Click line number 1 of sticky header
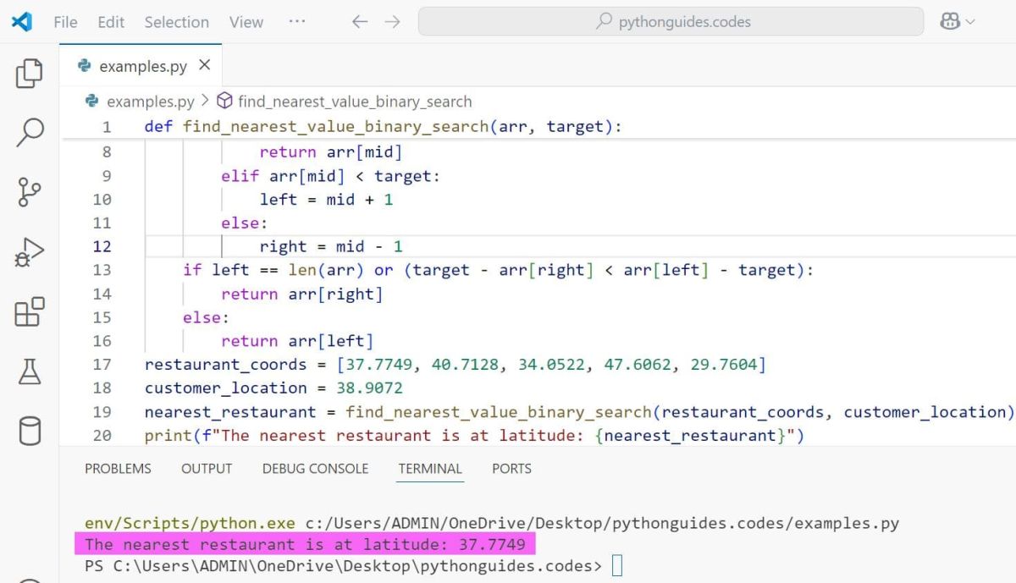The image size is (1016, 583). 107,127
